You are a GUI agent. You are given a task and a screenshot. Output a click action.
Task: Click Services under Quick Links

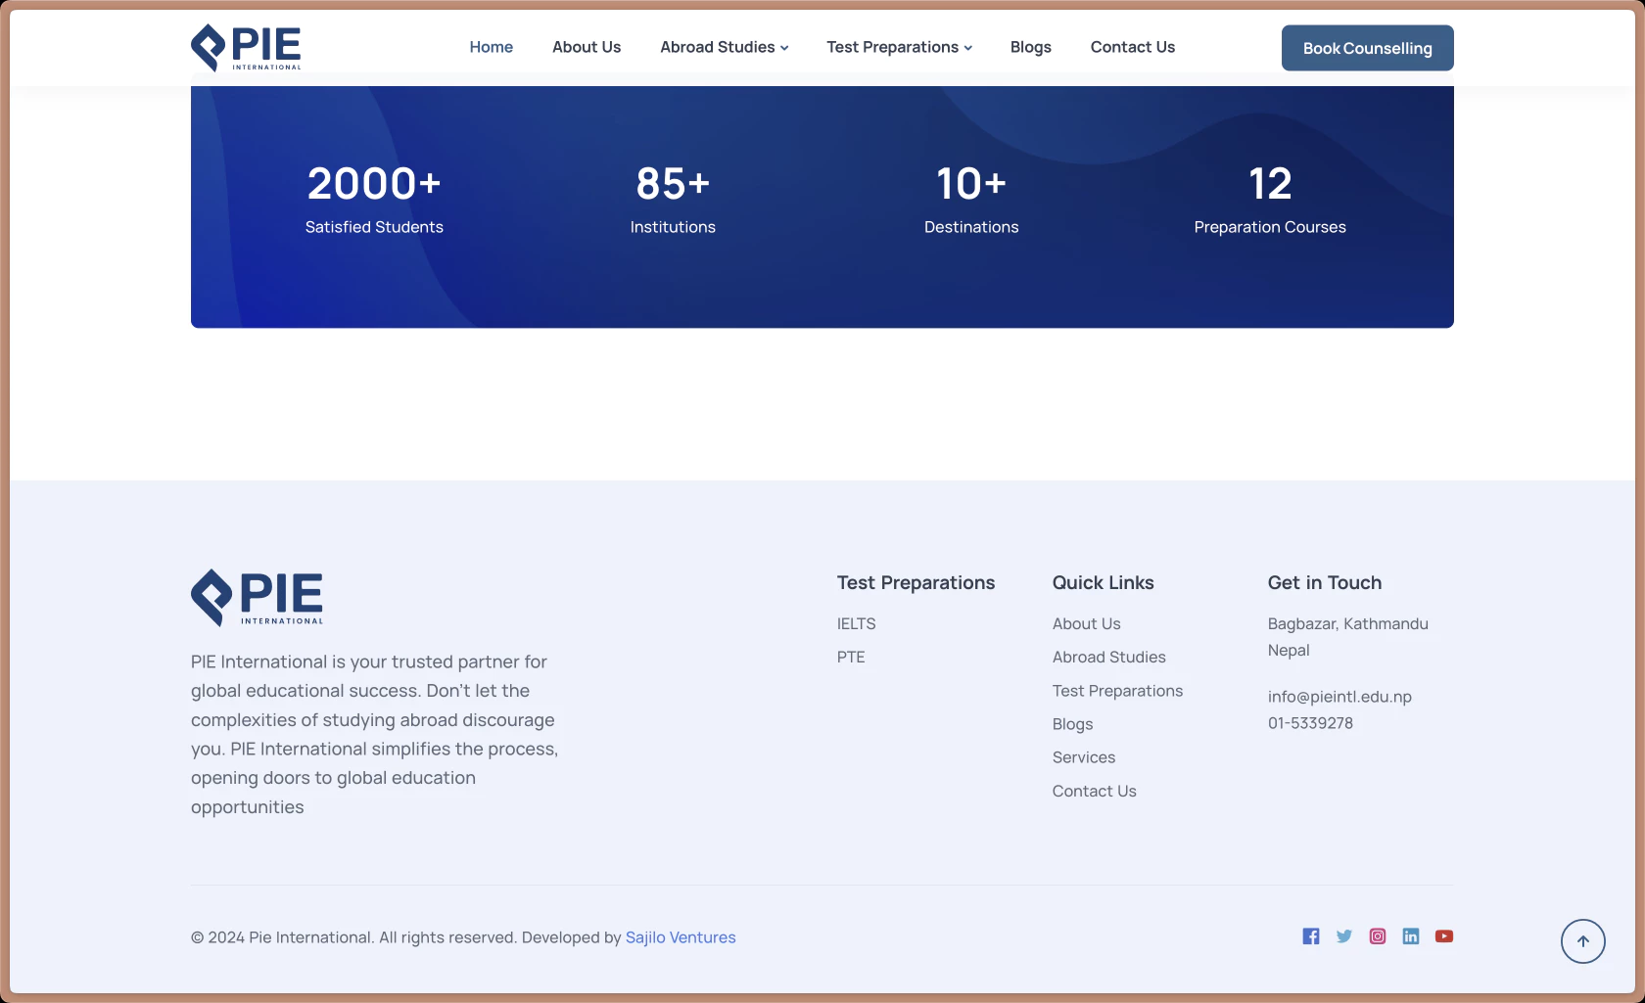tap(1083, 757)
